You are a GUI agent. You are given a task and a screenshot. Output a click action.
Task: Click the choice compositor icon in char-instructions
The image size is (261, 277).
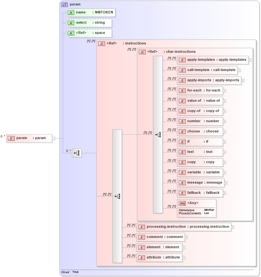[158, 135]
